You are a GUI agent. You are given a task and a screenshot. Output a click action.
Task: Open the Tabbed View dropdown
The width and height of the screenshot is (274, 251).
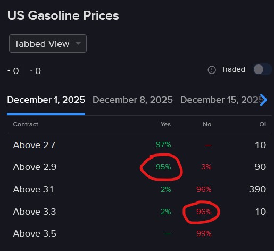pos(48,44)
